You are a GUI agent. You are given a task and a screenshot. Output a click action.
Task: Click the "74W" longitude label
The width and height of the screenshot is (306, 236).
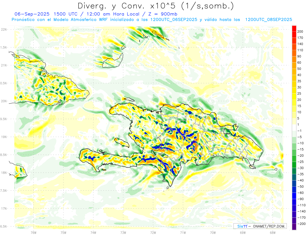coord(93,232)
